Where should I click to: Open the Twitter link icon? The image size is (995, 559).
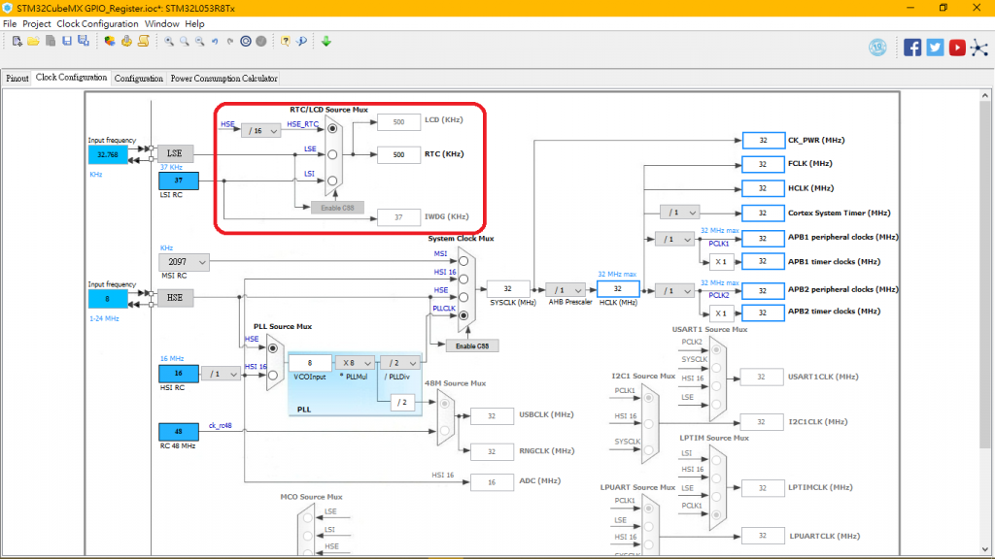click(x=935, y=48)
